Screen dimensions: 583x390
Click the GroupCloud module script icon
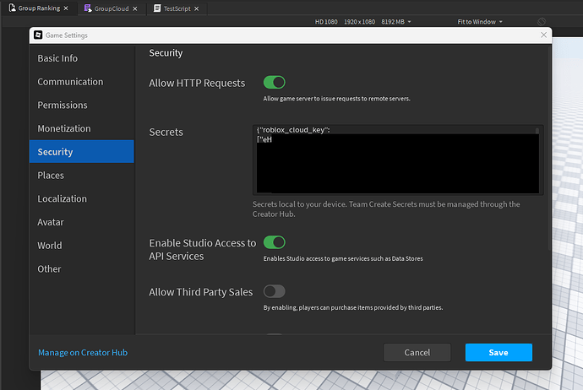88,8
